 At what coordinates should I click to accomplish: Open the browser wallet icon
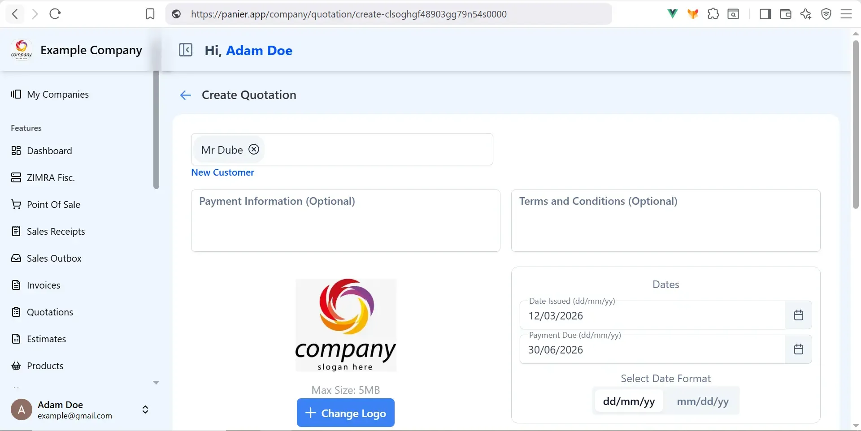click(786, 14)
